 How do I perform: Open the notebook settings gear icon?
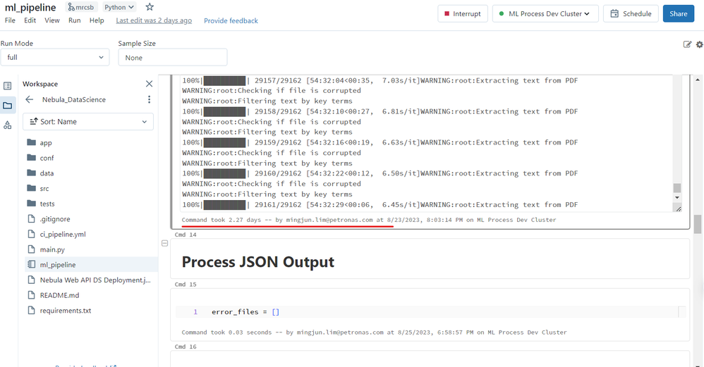click(699, 44)
